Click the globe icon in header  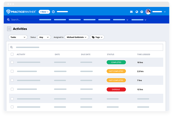click(137, 12)
